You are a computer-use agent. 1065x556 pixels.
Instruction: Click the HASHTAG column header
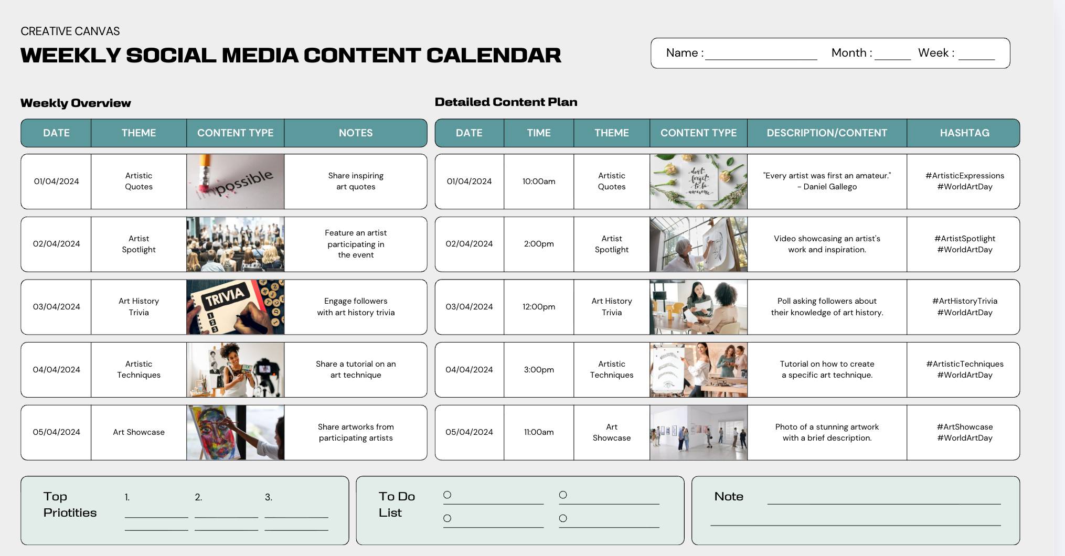coord(964,133)
